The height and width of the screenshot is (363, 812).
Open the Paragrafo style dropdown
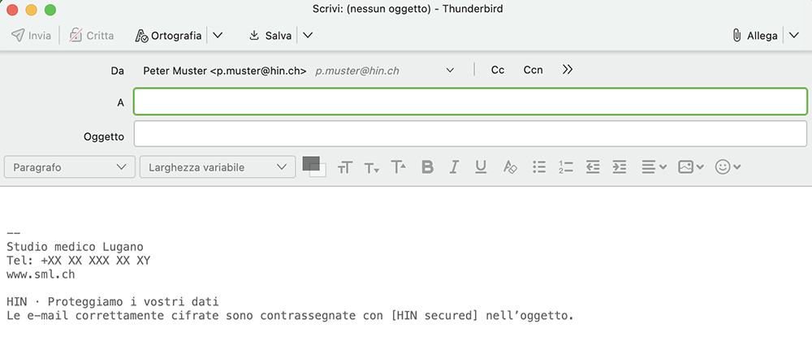[69, 167]
